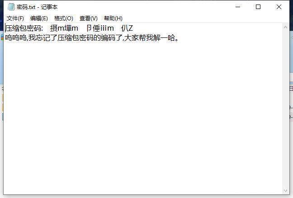Open the 编辑(E) menu
293x198 pixels.
[39, 18]
